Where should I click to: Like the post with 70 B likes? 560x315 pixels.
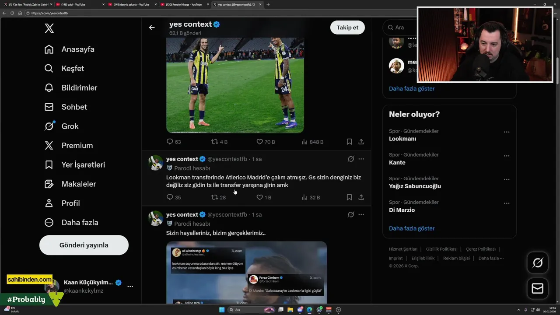click(x=266, y=142)
